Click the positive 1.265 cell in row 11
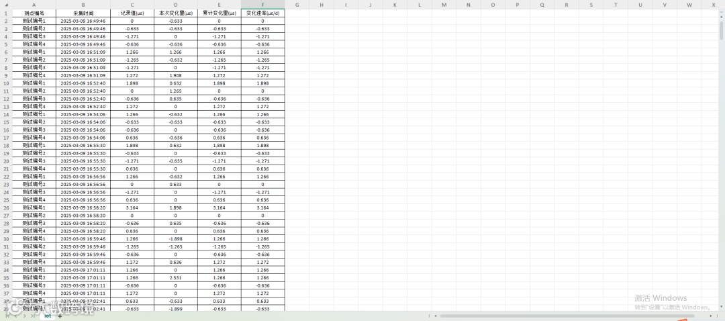This screenshot has height=321, width=725. coord(176,91)
